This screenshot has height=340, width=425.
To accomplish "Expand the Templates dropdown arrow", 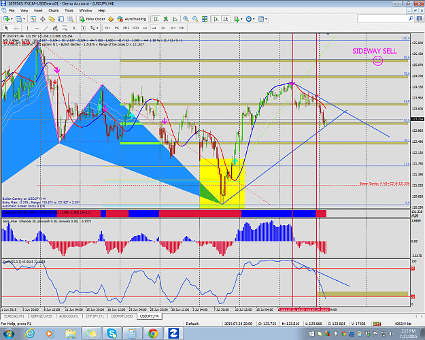I will point(266,19).
